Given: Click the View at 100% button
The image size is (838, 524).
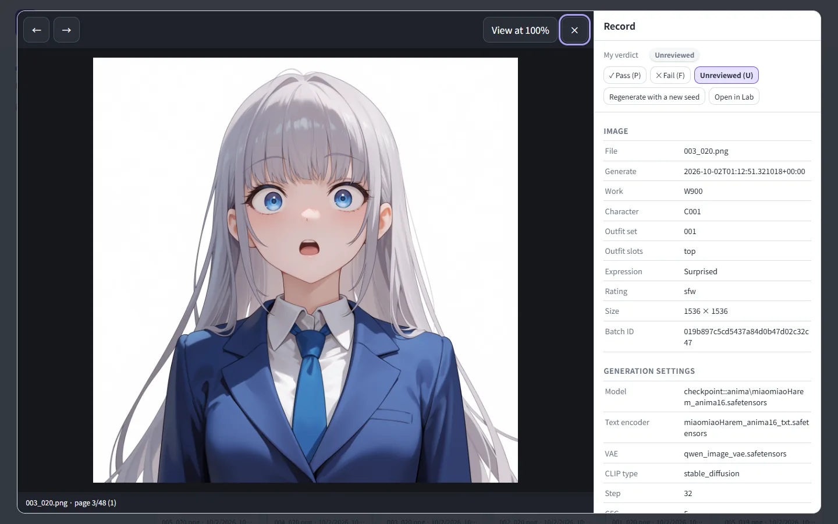Looking at the screenshot, I should [x=520, y=30].
